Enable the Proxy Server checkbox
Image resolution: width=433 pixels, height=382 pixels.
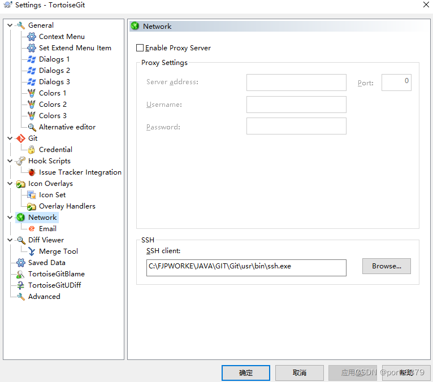coord(140,48)
